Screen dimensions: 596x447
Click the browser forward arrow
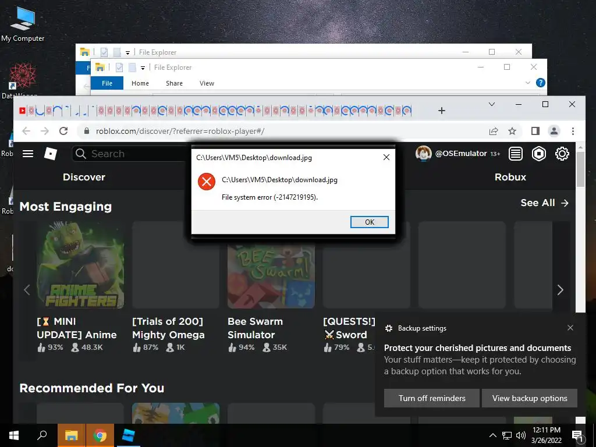(x=44, y=131)
